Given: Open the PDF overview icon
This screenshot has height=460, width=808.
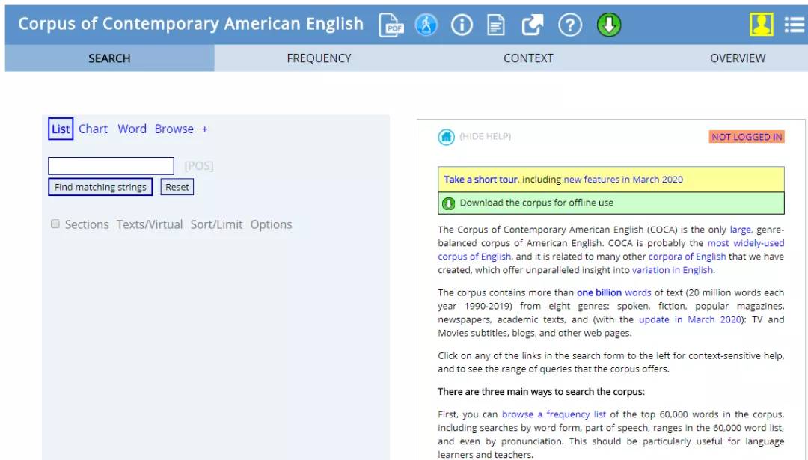Looking at the screenshot, I should pos(391,25).
